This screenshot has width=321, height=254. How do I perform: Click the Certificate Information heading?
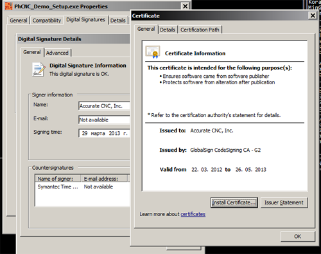(x=195, y=53)
